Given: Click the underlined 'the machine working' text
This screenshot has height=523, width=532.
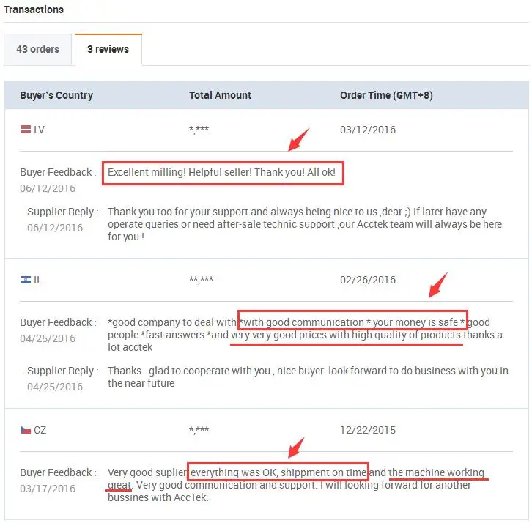Looking at the screenshot, I should point(437,472).
